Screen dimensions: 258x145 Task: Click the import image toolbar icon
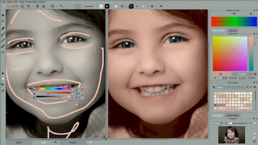pyautogui.click(x=22, y=6)
